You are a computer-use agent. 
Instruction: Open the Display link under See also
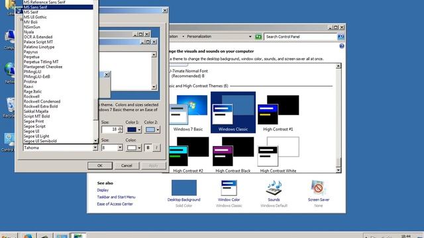coord(103,190)
